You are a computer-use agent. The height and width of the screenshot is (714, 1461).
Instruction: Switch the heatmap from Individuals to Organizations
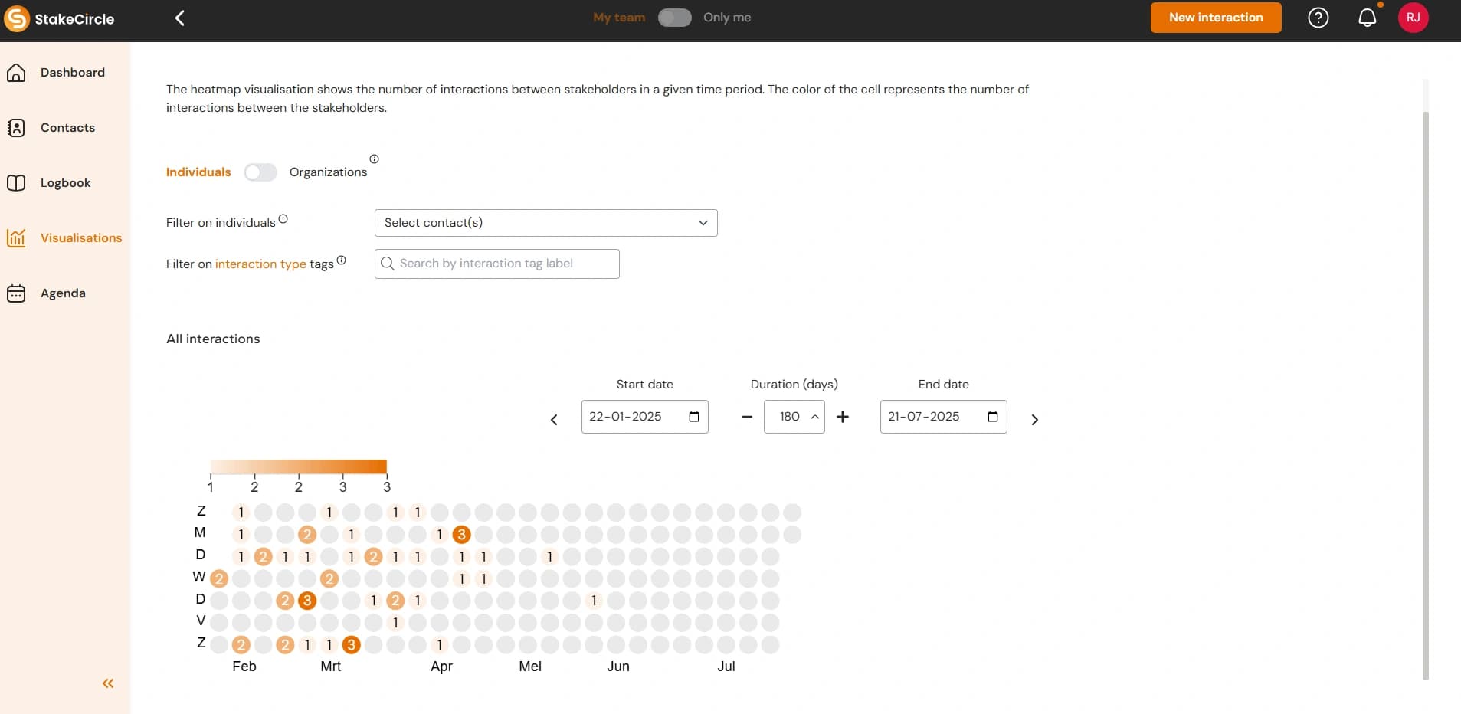coord(260,172)
